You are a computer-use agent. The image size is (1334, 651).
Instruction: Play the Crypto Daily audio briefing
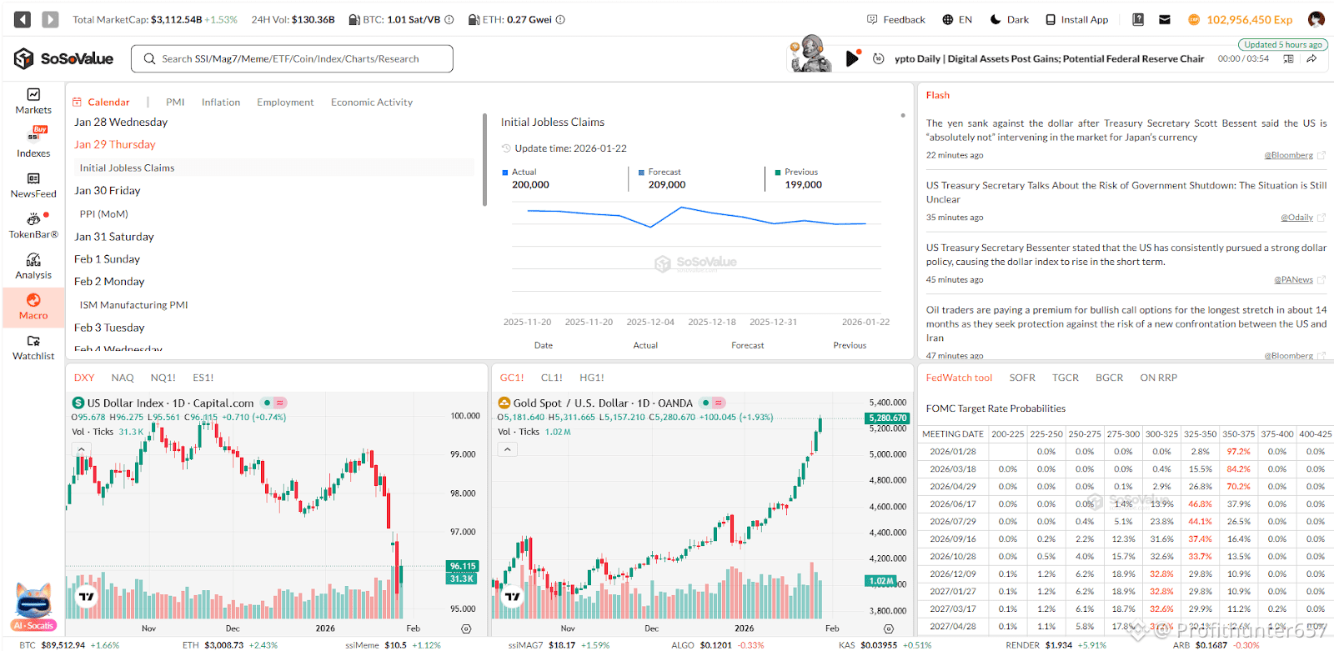click(x=852, y=58)
